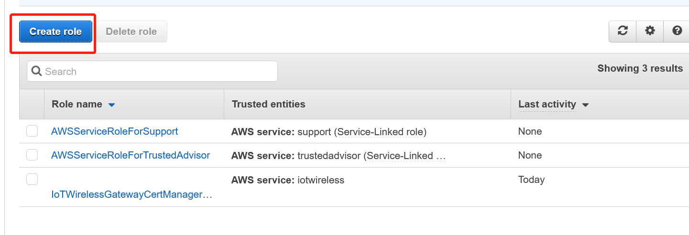Click the truncated trustedadvisor Service-Linked text
Viewport: 689px width, 235px height.
pyautogui.click(x=405, y=156)
